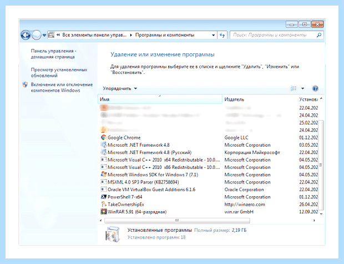Click icon of .NET Framework 4.8 (Русский)
The width and height of the screenshot is (344, 264).
coord(104,152)
